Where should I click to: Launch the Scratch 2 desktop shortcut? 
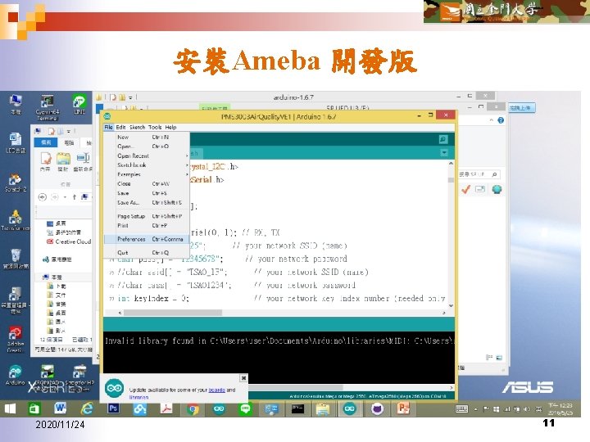click(x=16, y=183)
